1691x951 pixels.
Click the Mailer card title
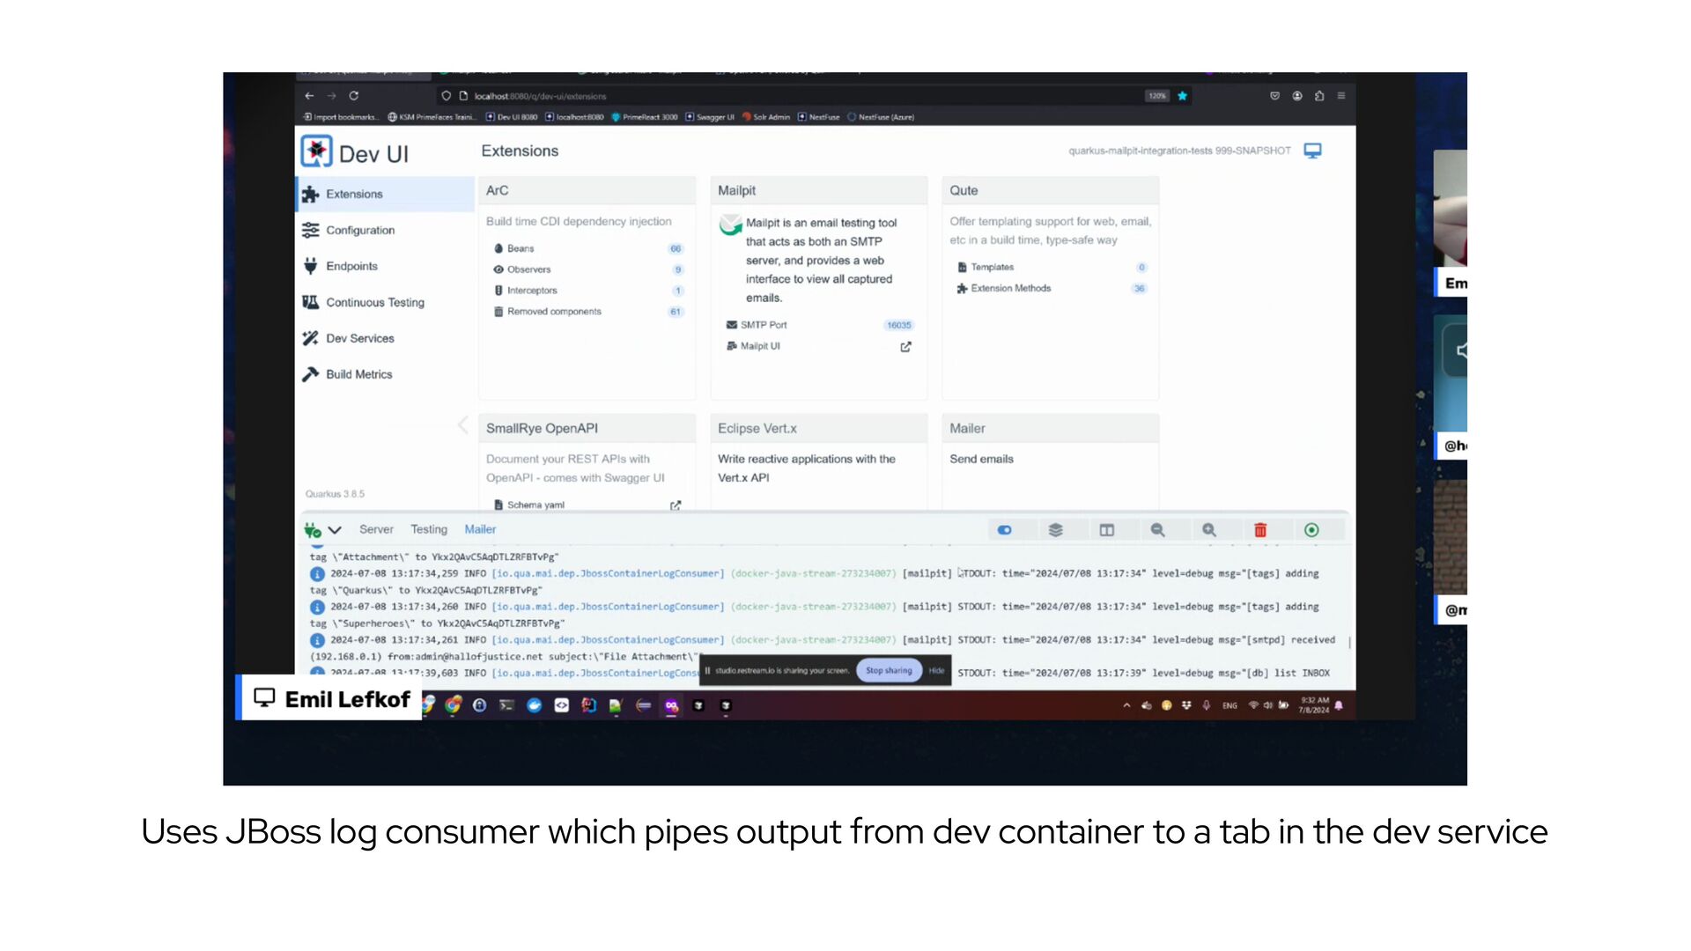point(967,428)
